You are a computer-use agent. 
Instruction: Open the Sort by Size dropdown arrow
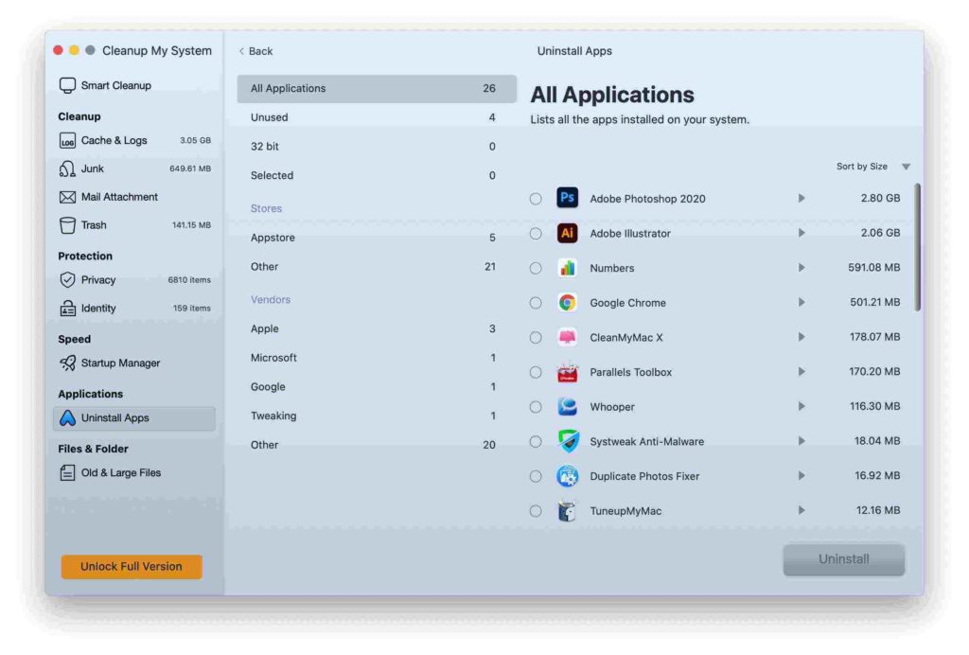click(906, 167)
